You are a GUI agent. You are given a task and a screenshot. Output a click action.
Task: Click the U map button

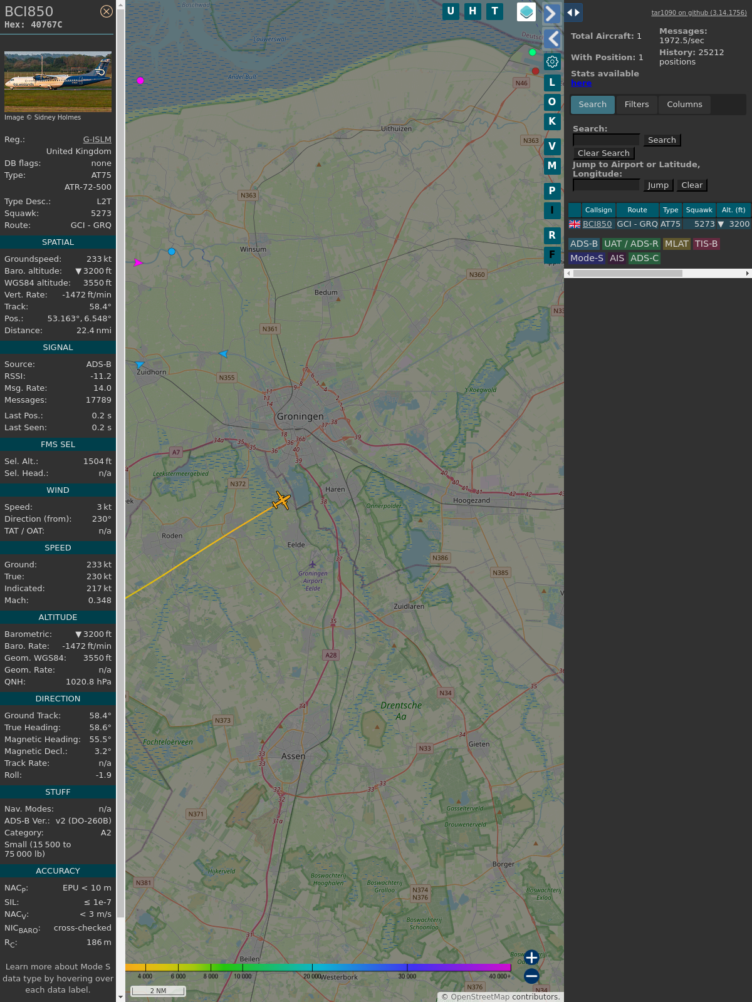(451, 11)
